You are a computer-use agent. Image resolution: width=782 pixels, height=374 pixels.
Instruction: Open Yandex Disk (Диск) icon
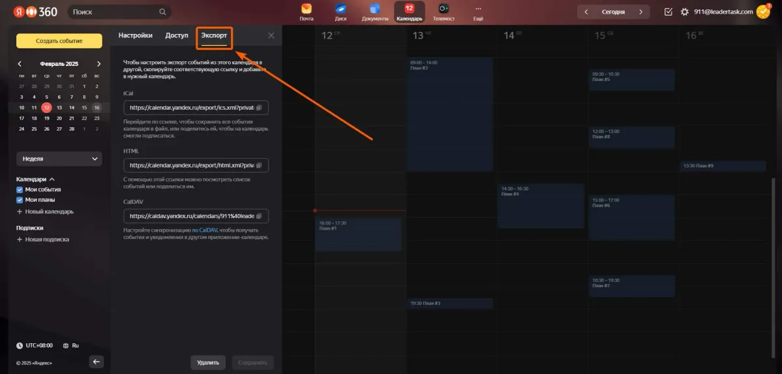pyautogui.click(x=340, y=10)
